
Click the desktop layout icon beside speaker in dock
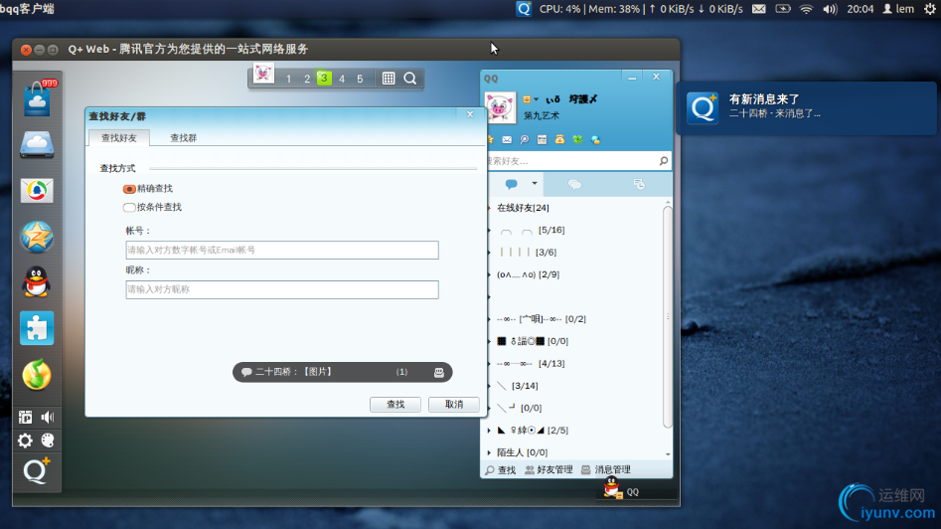tap(25, 417)
